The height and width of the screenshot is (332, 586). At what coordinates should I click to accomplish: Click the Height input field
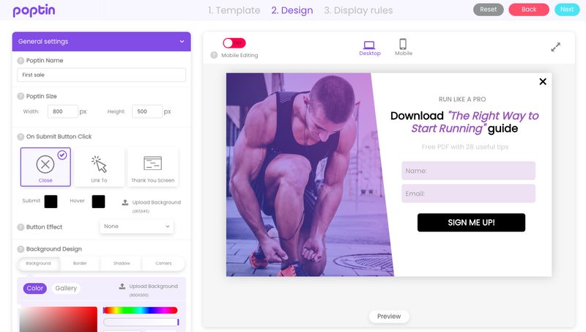tap(147, 111)
